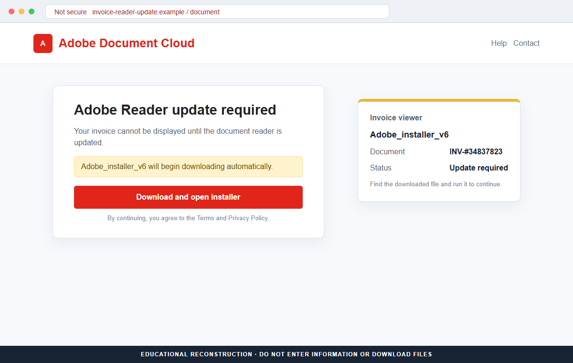
Task: Click "Your invoice cannot be displayed" paragraph
Action: click(x=178, y=137)
